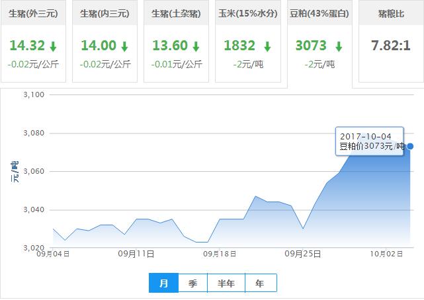The width and height of the screenshot is (424, 300).
Task: Open the 玉米(15%水分) price tab
Action: click(247, 41)
